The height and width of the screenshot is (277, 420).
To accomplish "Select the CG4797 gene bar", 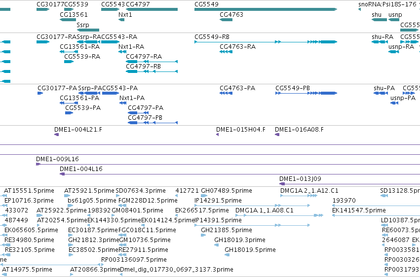I will point(152,9).
